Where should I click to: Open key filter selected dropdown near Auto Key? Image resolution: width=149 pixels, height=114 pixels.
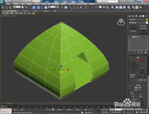115,110
